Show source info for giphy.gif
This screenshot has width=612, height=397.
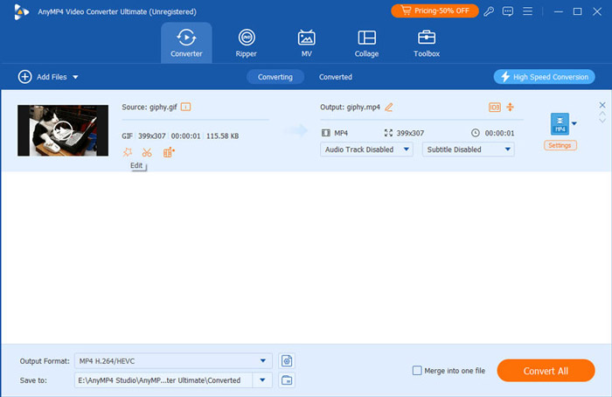[185, 107]
